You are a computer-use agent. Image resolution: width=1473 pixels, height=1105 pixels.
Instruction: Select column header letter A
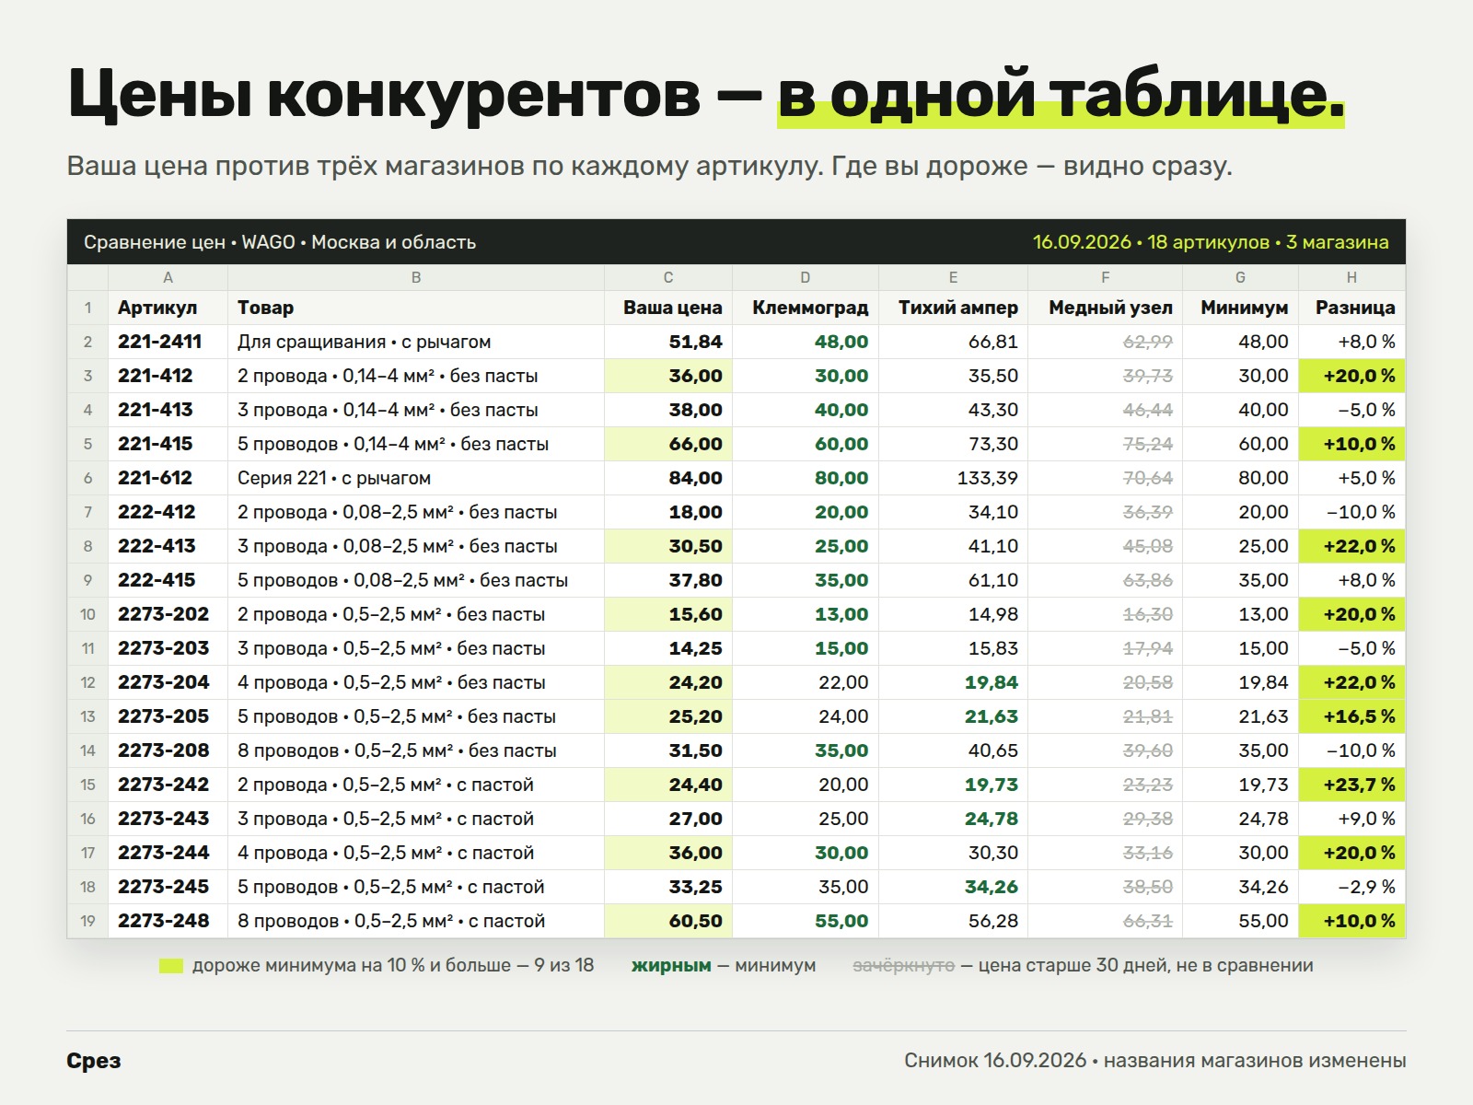pyautogui.click(x=168, y=277)
